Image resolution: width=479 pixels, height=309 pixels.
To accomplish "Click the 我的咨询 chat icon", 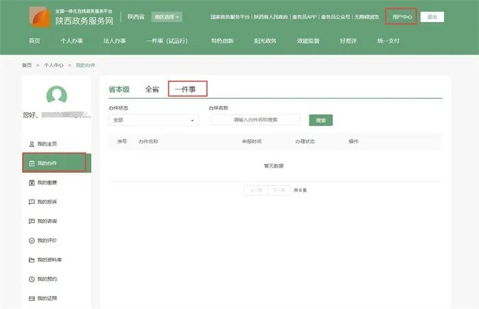I will pos(31,221).
